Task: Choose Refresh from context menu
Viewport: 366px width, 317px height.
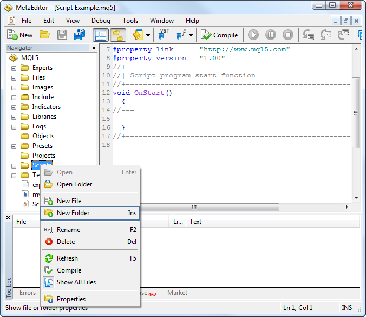Action: point(90,258)
